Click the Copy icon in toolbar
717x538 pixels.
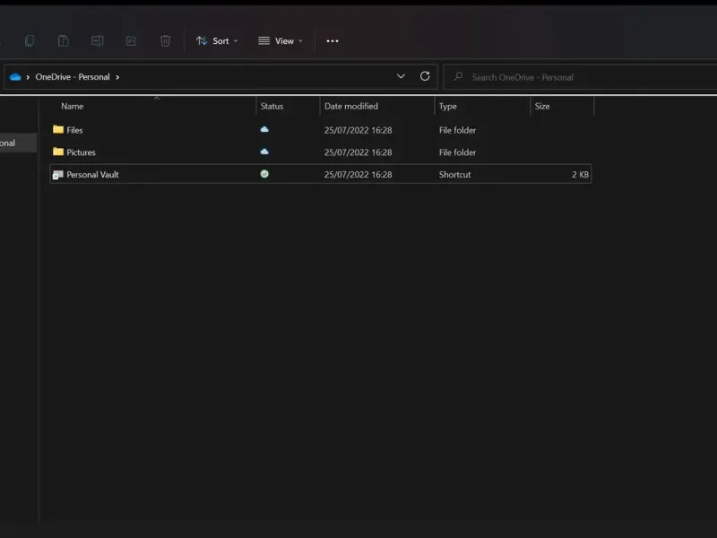coord(30,40)
